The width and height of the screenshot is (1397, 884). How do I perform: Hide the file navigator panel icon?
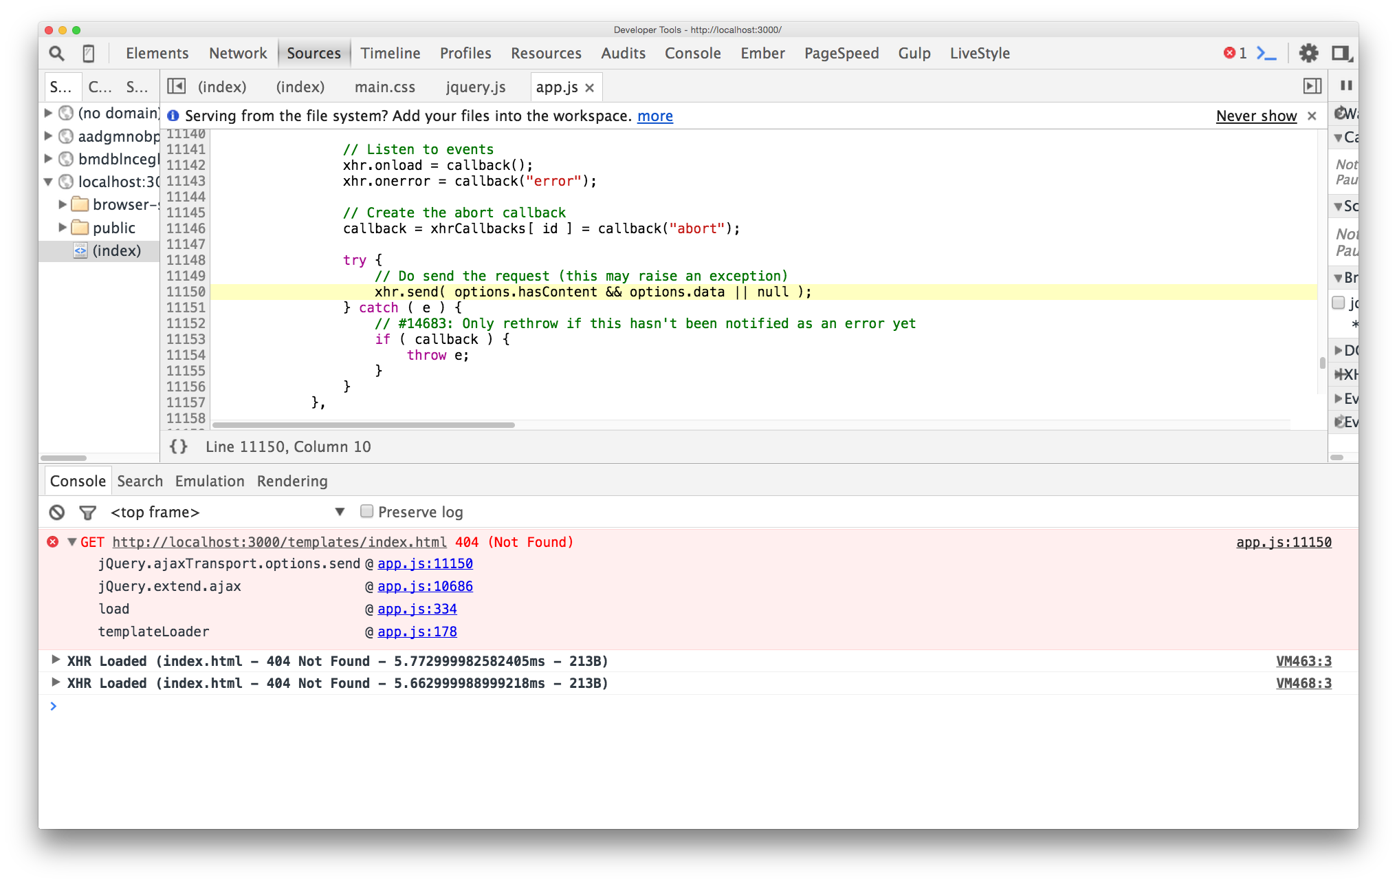(177, 86)
